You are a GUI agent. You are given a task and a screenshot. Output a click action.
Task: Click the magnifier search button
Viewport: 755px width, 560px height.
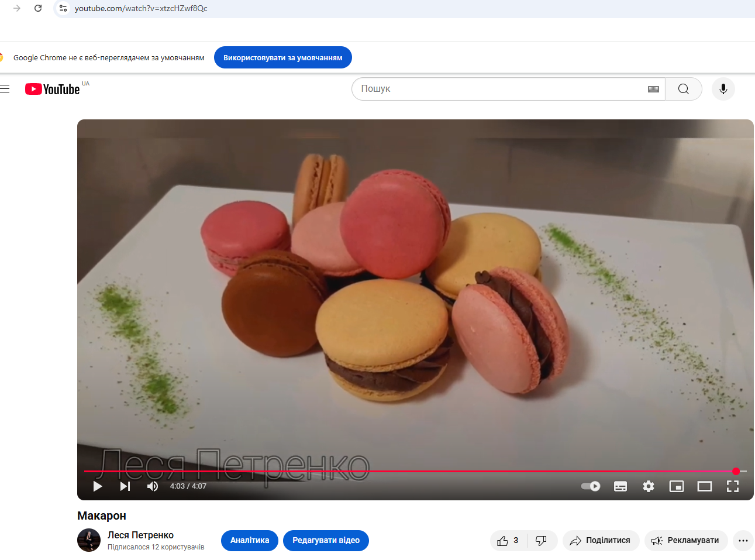tap(683, 89)
